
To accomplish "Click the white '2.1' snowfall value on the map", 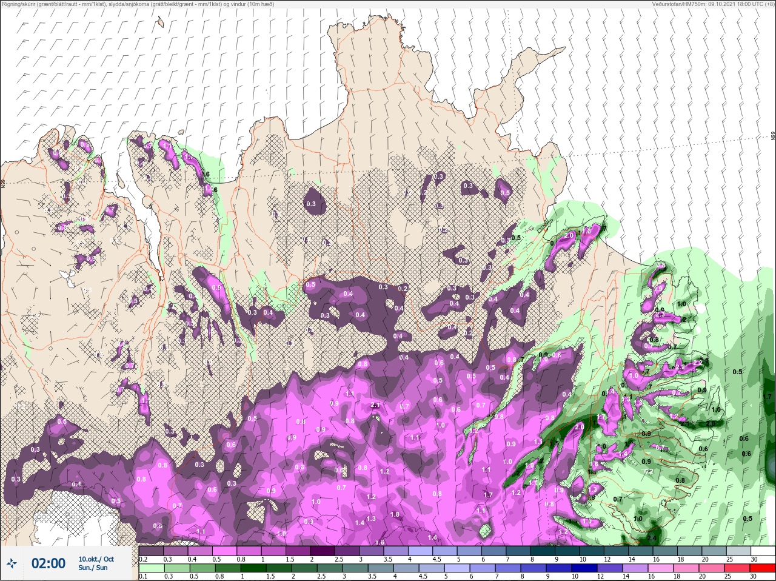I will (x=375, y=405).
